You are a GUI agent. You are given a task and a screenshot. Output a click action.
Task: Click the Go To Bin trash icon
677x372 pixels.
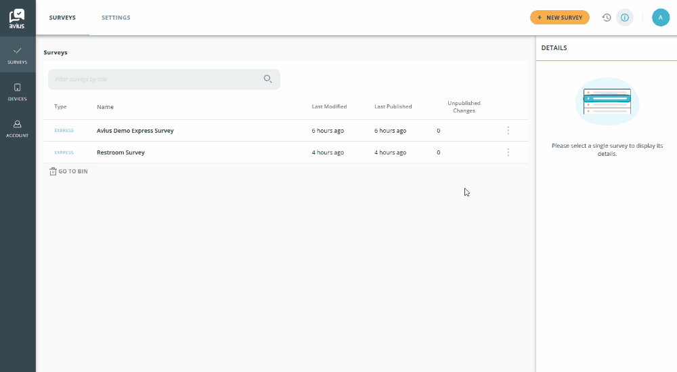(53, 171)
